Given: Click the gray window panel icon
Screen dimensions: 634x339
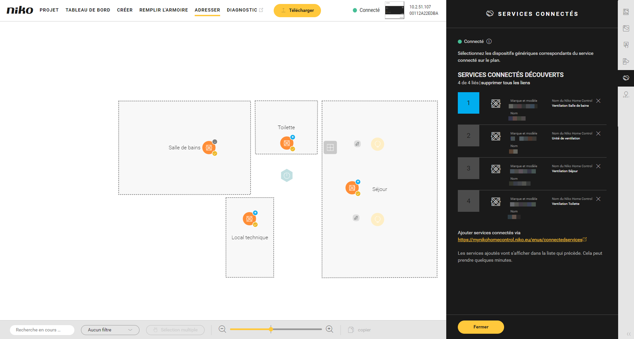Looking at the screenshot, I should coord(330,147).
